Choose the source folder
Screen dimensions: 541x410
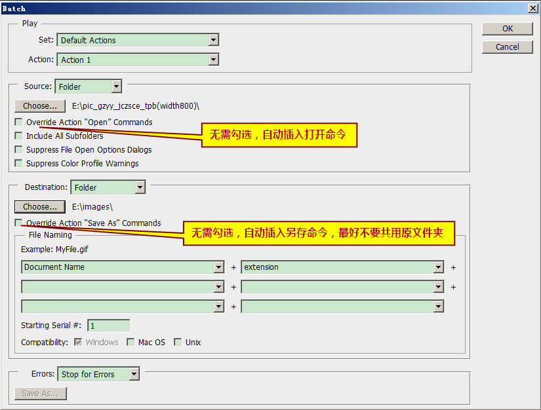click(x=40, y=105)
